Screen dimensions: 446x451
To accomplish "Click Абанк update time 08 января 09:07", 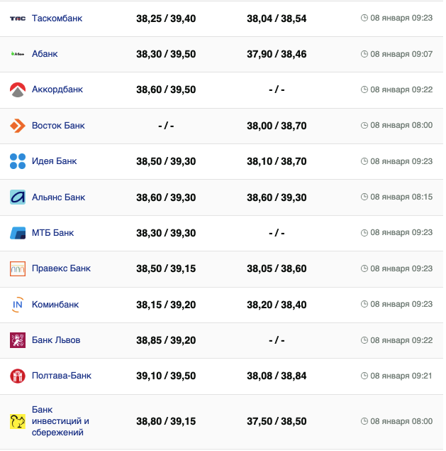I will (x=401, y=54).
